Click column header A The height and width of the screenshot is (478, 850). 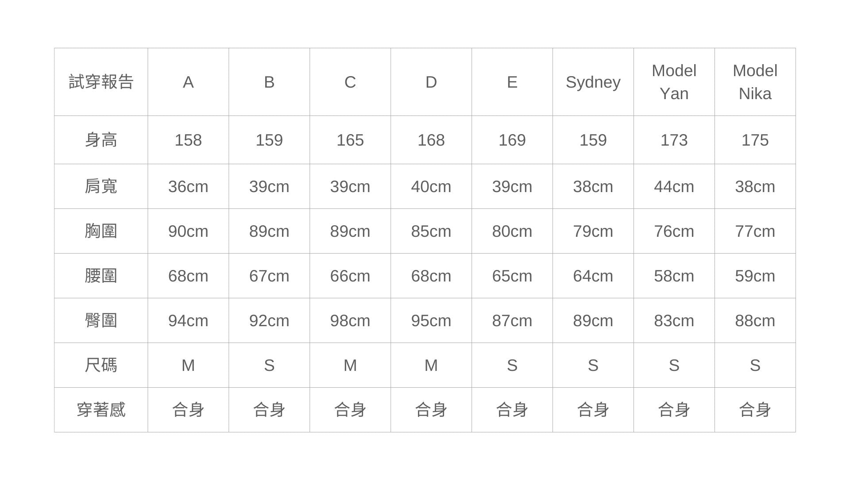tap(188, 82)
